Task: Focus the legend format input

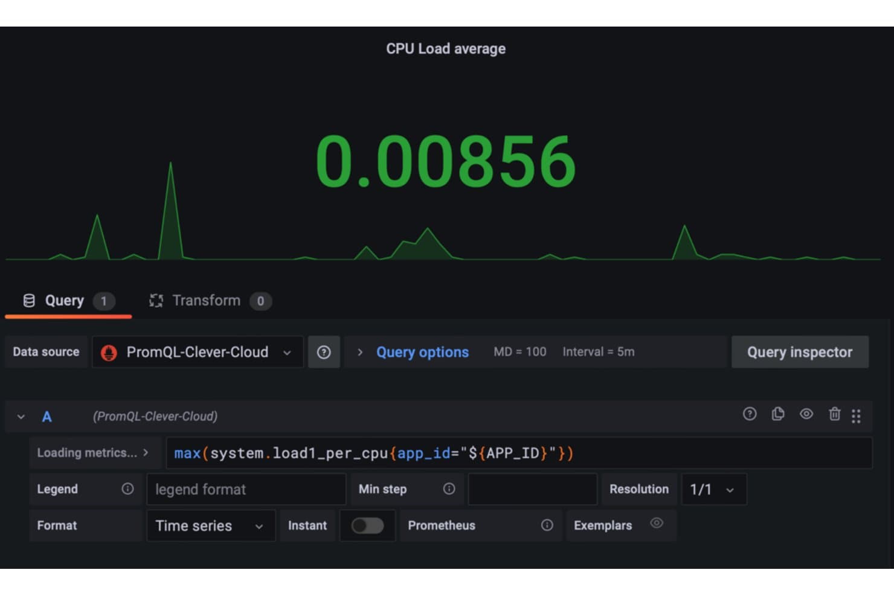Action: 246,489
